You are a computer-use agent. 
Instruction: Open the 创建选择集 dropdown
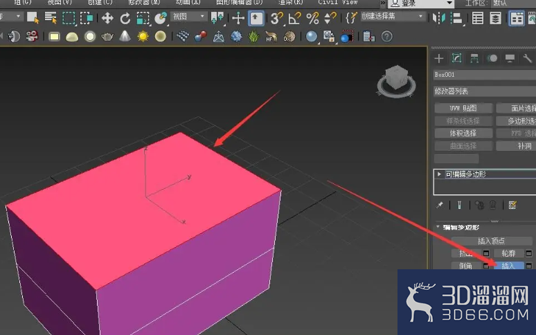point(393,17)
